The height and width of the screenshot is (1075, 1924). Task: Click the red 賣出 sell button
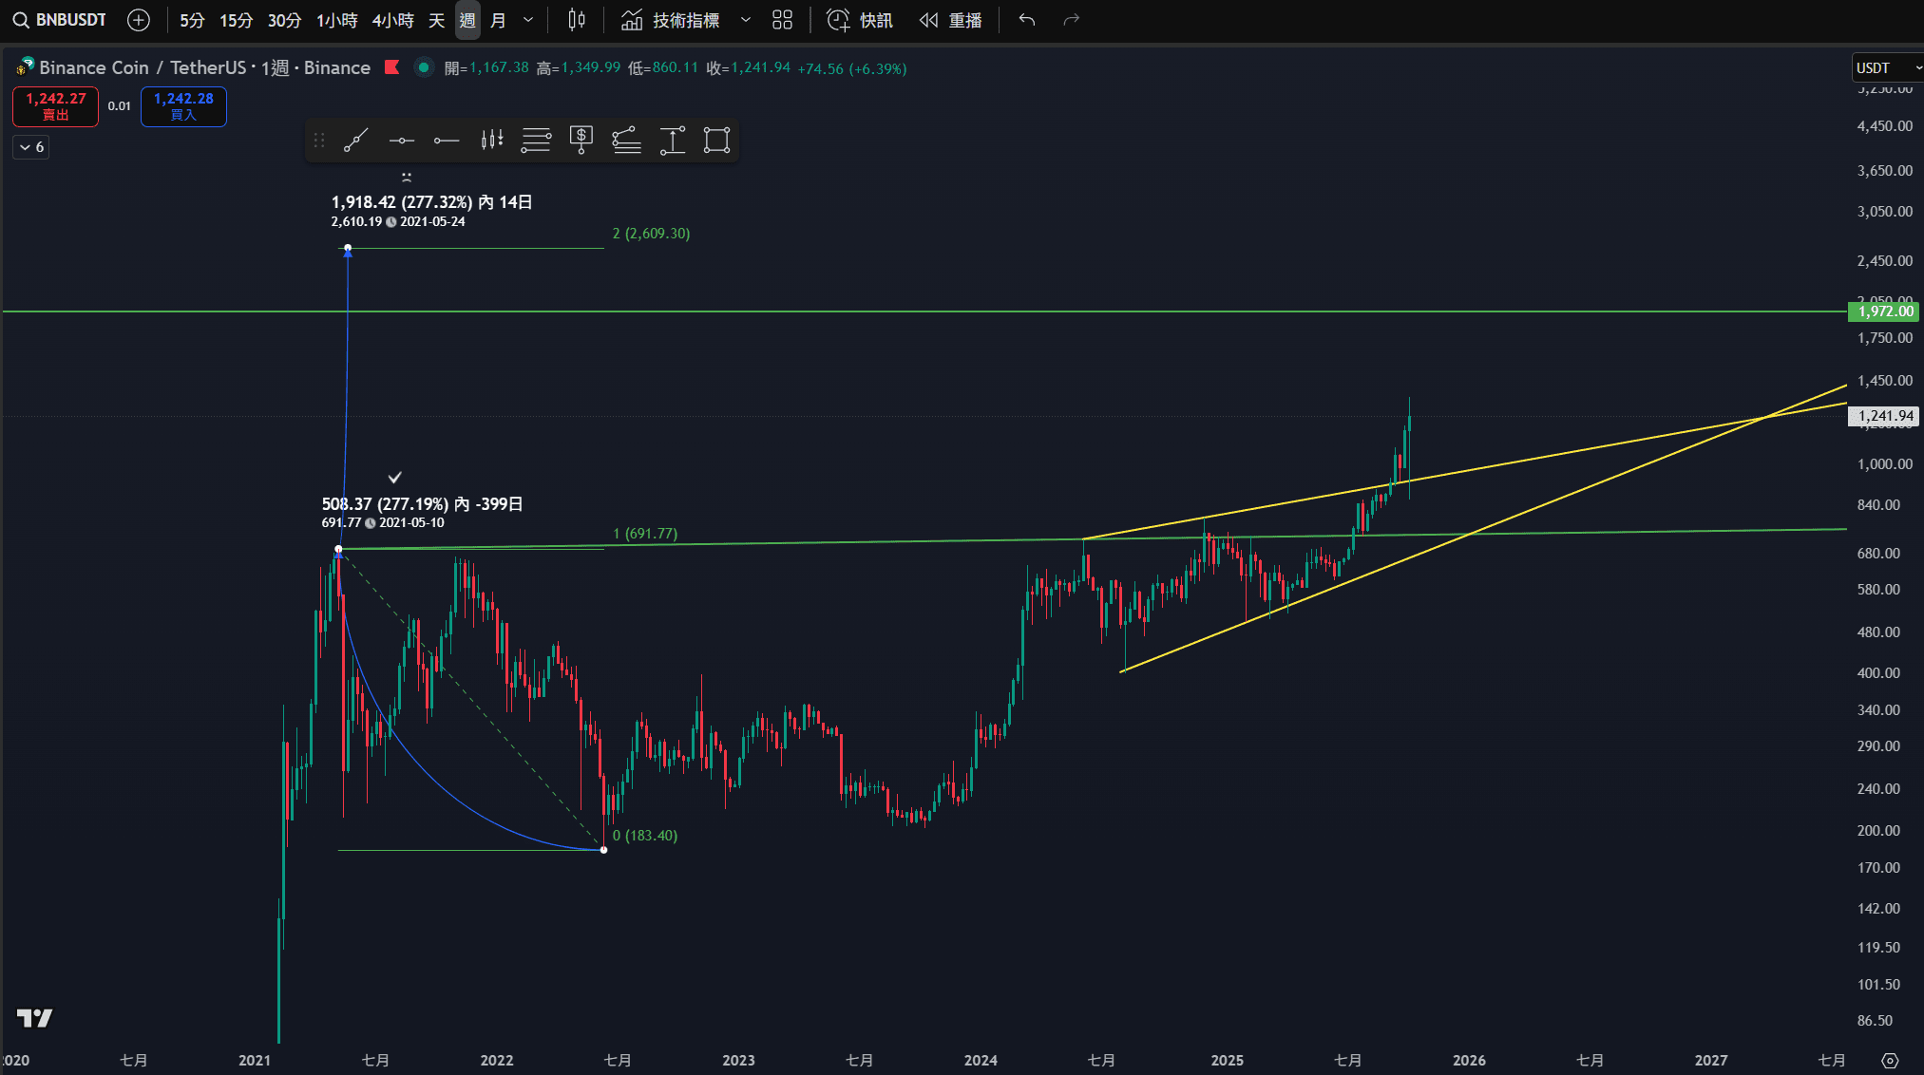55,106
